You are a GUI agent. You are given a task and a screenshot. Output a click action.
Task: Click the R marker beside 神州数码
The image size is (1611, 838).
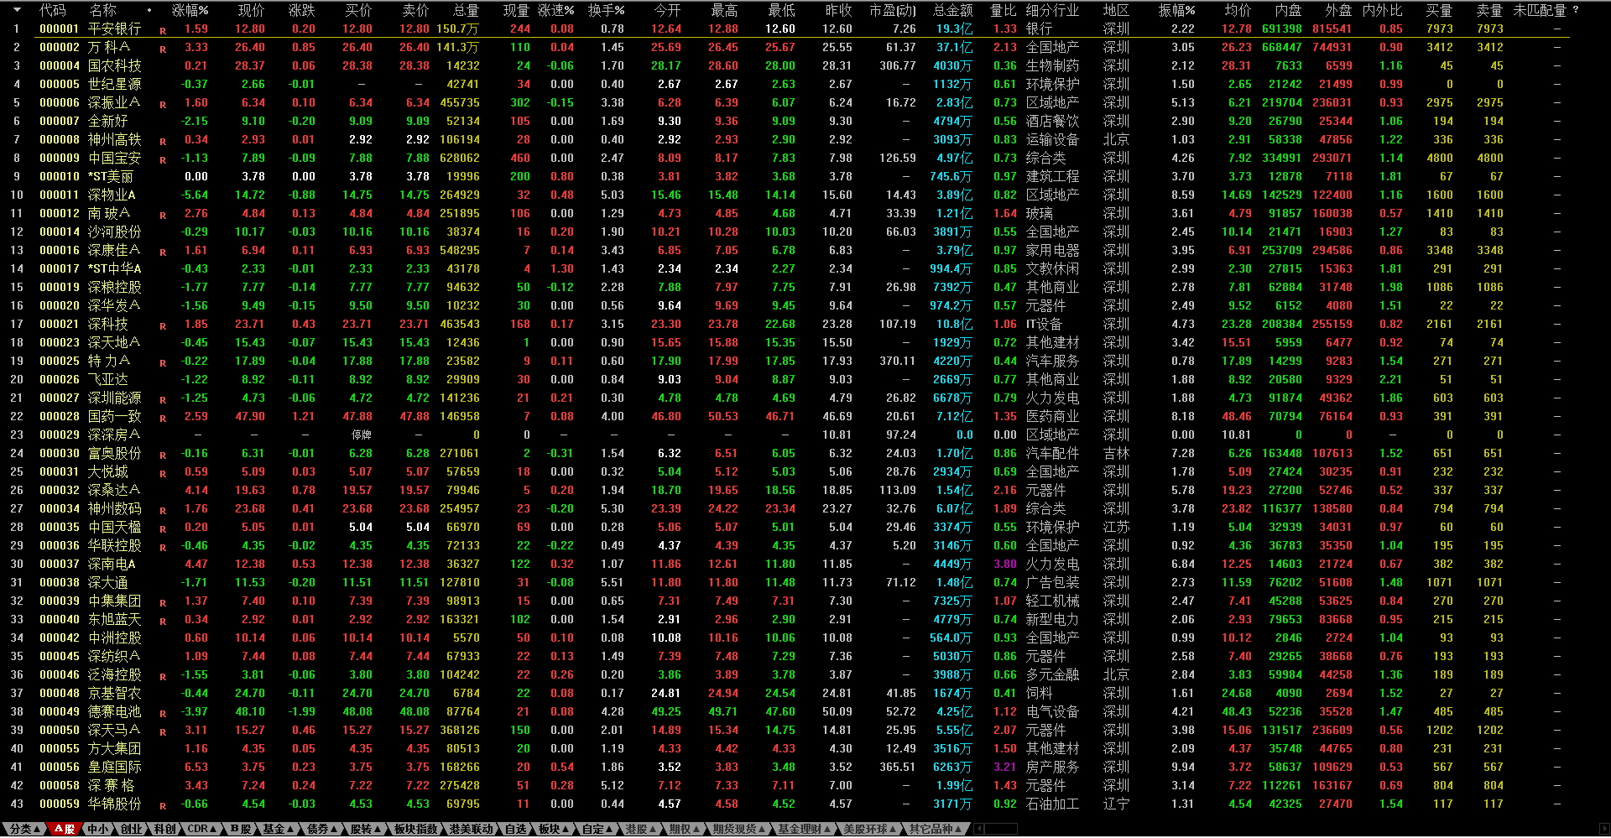(x=163, y=511)
